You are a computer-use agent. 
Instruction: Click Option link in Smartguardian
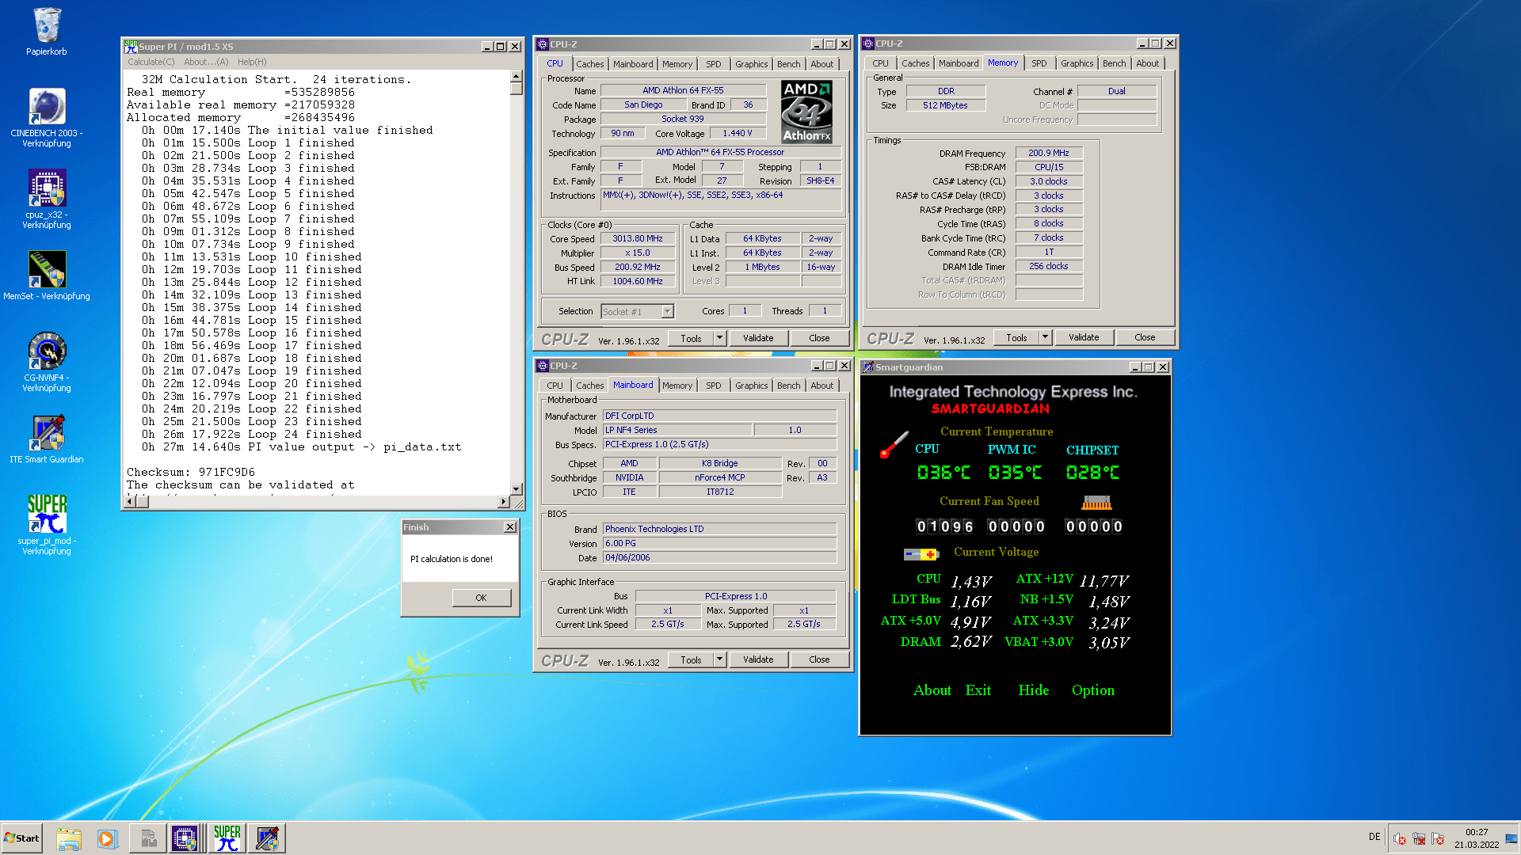tap(1093, 690)
